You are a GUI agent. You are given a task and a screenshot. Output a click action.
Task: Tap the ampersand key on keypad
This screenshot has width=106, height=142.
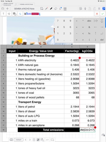click(89, 27)
